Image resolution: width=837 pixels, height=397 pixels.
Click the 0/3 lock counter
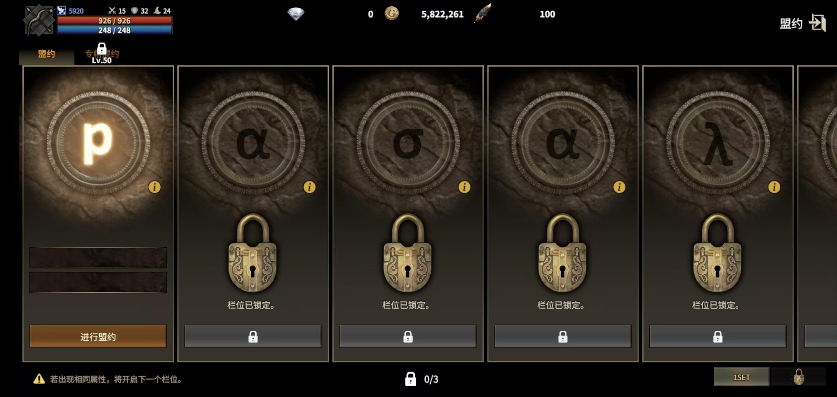(422, 379)
